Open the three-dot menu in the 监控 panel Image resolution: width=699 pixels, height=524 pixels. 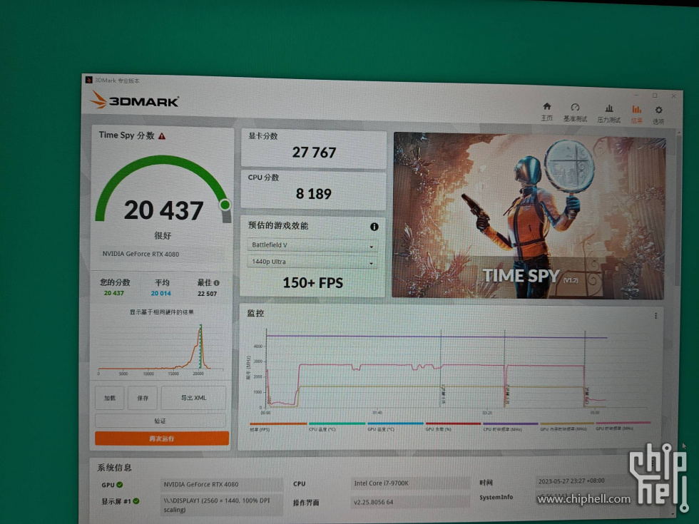point(655,316)
